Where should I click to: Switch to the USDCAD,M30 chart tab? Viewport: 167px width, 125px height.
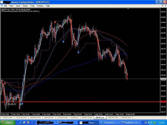coord(21,118)
